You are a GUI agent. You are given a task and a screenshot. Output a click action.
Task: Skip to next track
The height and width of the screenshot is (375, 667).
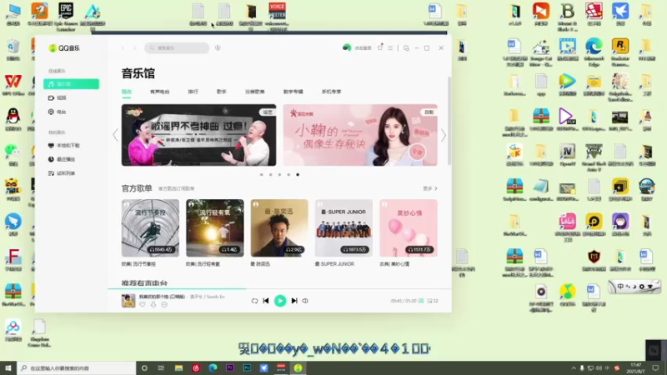[x=294, y=301]
